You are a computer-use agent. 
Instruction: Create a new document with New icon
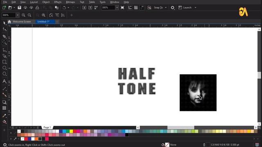(4, 7)
